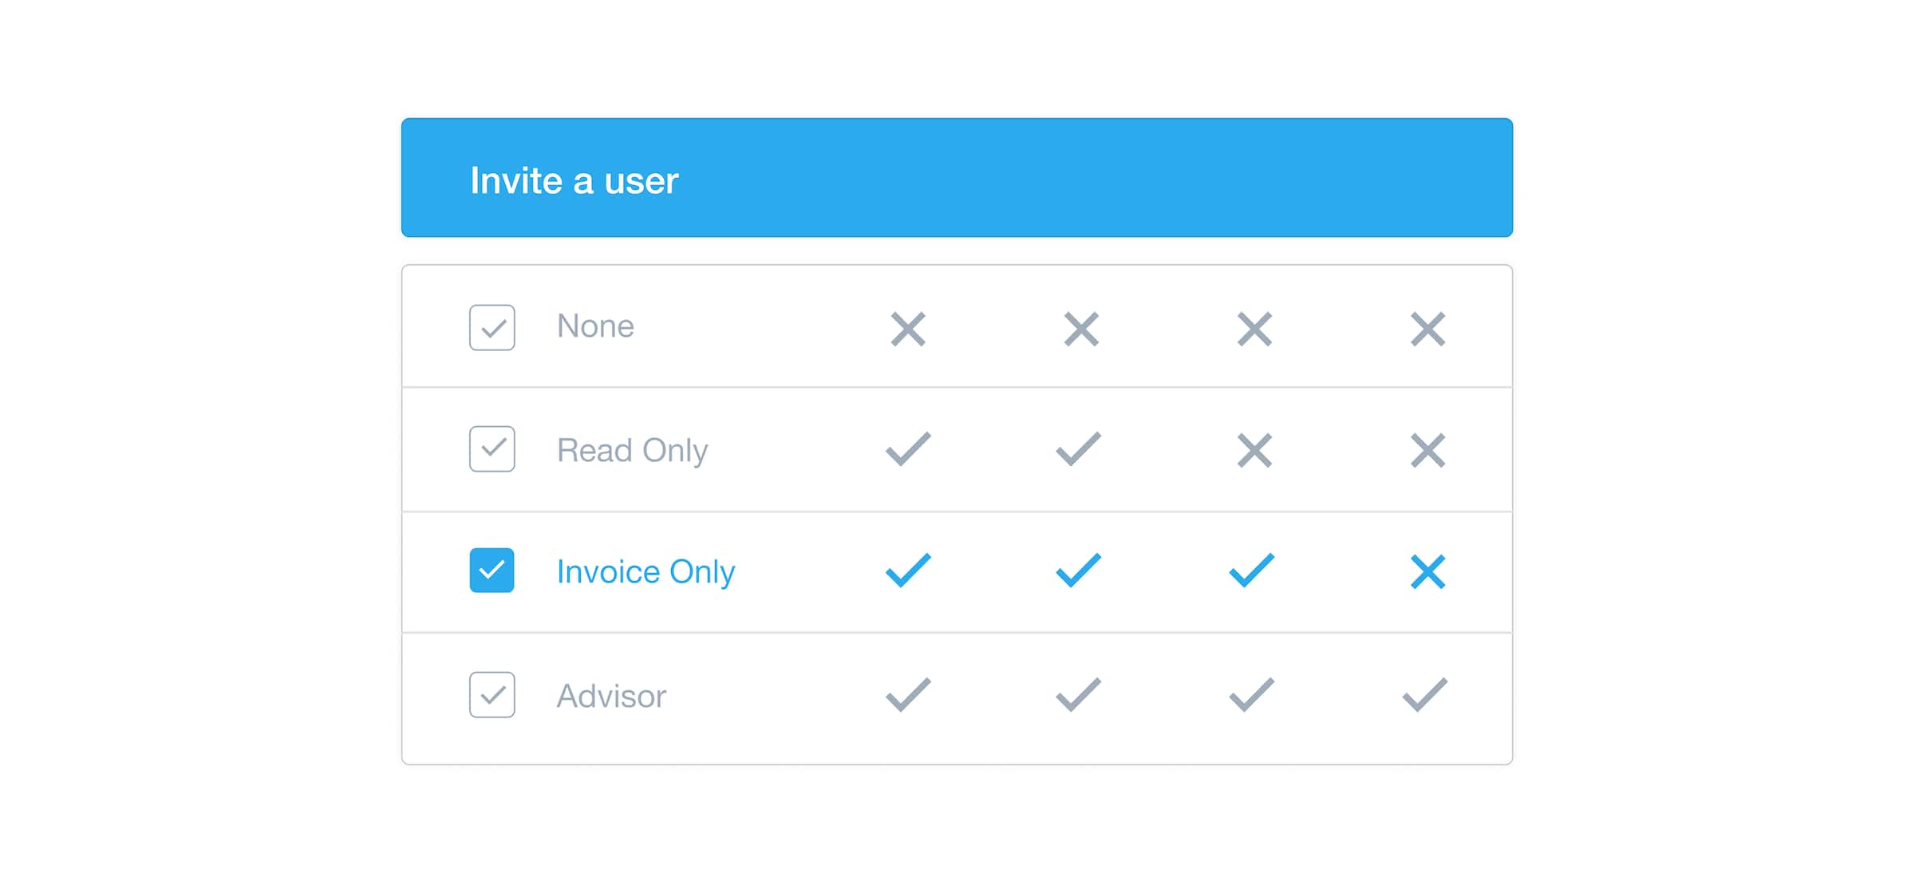
Task: Click the first blue checkmark in Invoice Only row
Action: [x=908, y=571]
